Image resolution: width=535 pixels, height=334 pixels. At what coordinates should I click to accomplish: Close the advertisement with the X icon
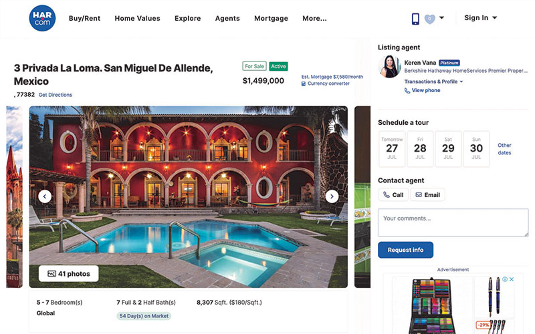pyautogui.click(x=512, y=279)
